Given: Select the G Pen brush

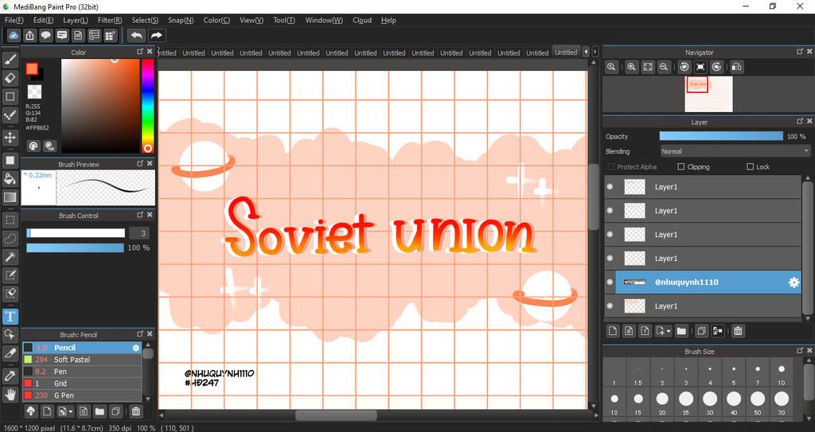Looking at the screenshot, I should click(x=82, y=395).
